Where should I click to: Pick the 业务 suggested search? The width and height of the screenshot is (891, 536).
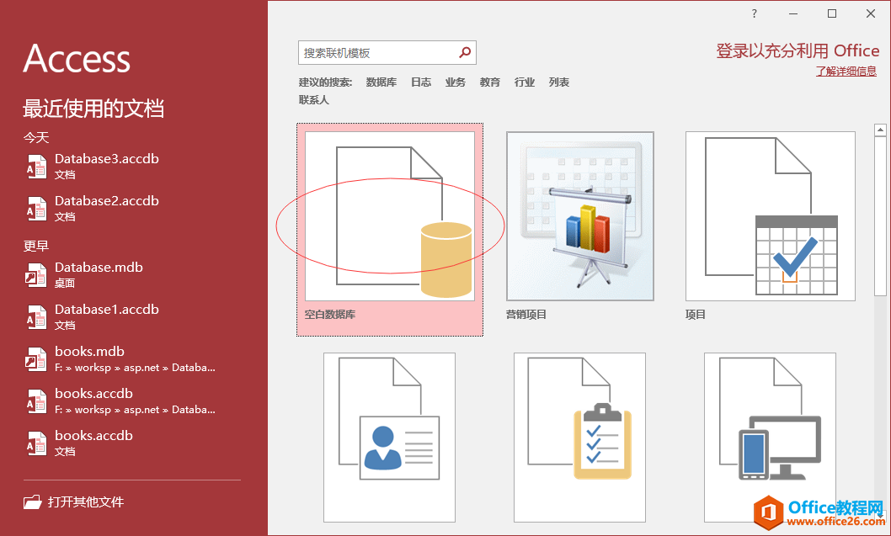point(455,82)
